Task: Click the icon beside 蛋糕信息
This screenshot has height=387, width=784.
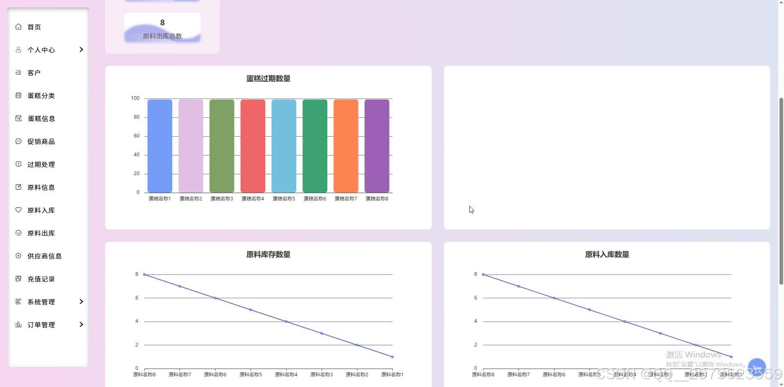Action: 18,118
